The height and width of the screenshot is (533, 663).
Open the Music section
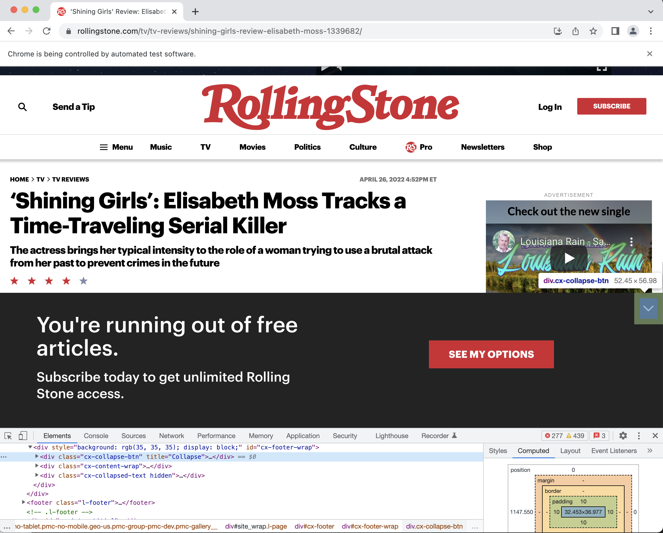[x=161, y=147]
